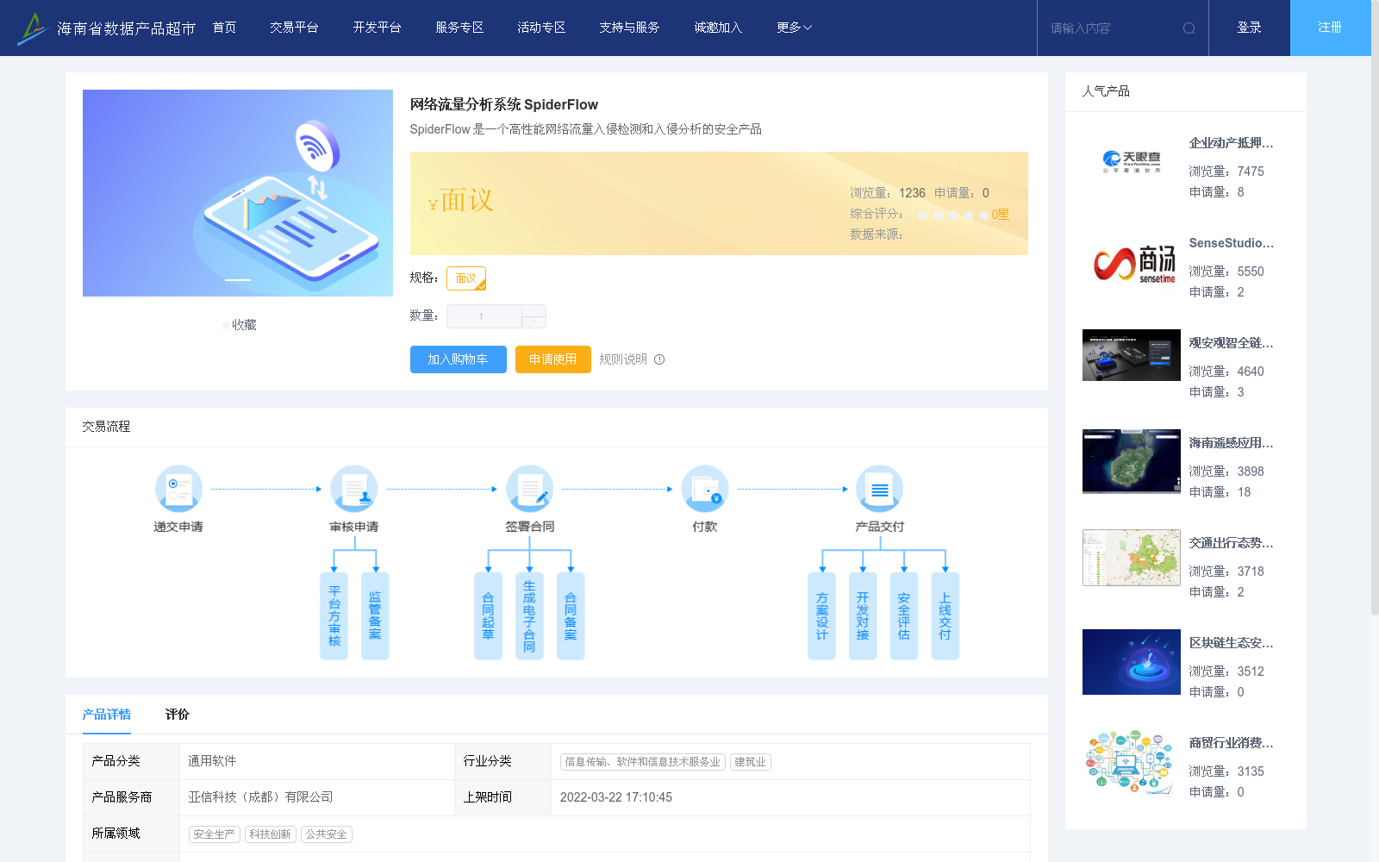Click the image carousel indicator bar
This screenshot has width=1379, height=862.
238,280
